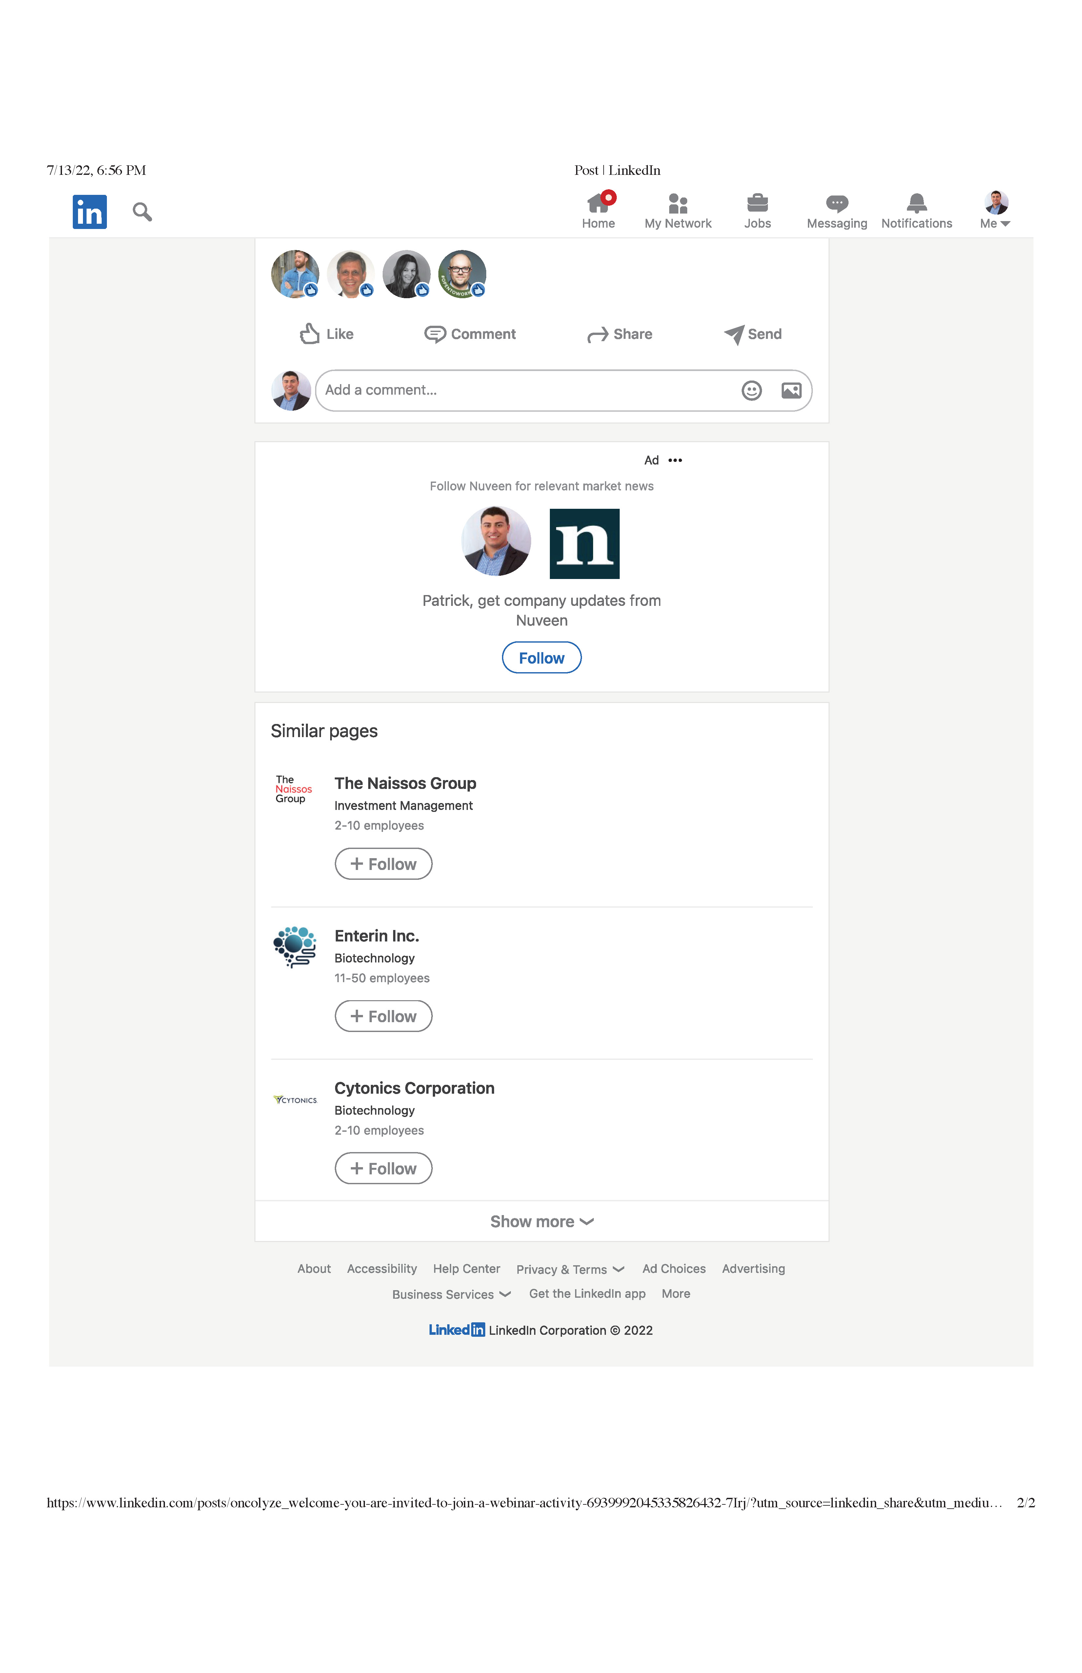Open the Help Center link
The image size is (1082, 1673).
pyautogui.click(x=467, y=1269)
